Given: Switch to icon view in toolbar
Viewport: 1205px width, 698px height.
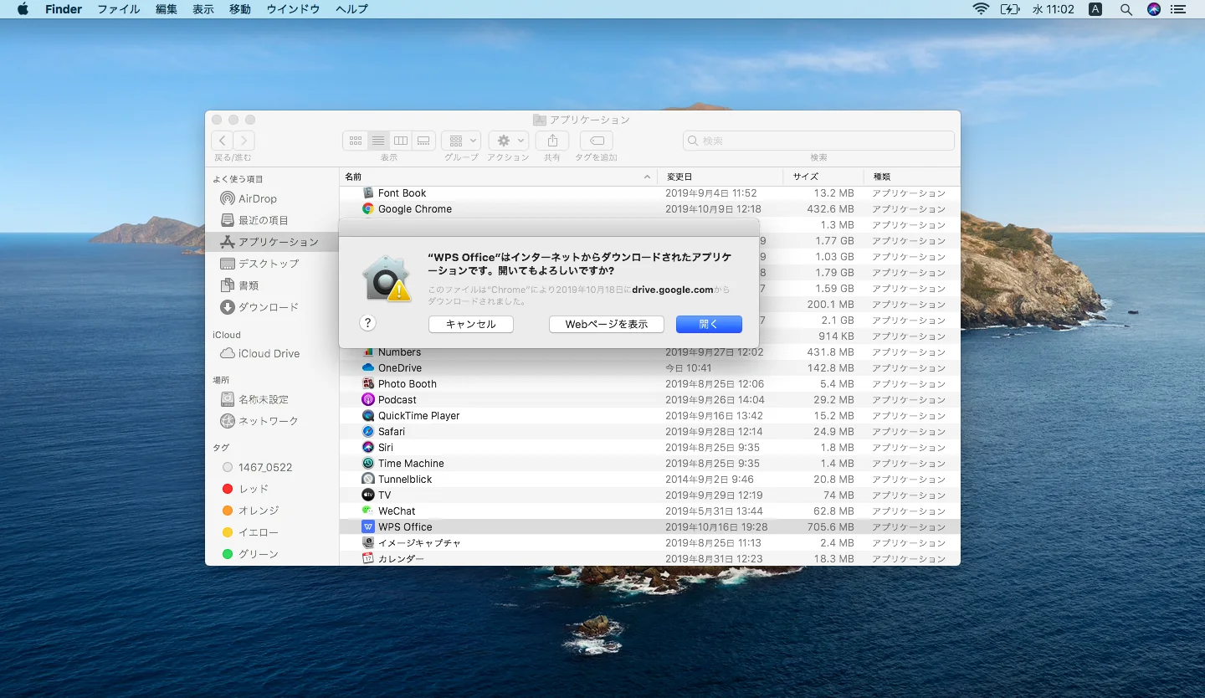Looking at the screenshot, I should (x=355, y=141).
